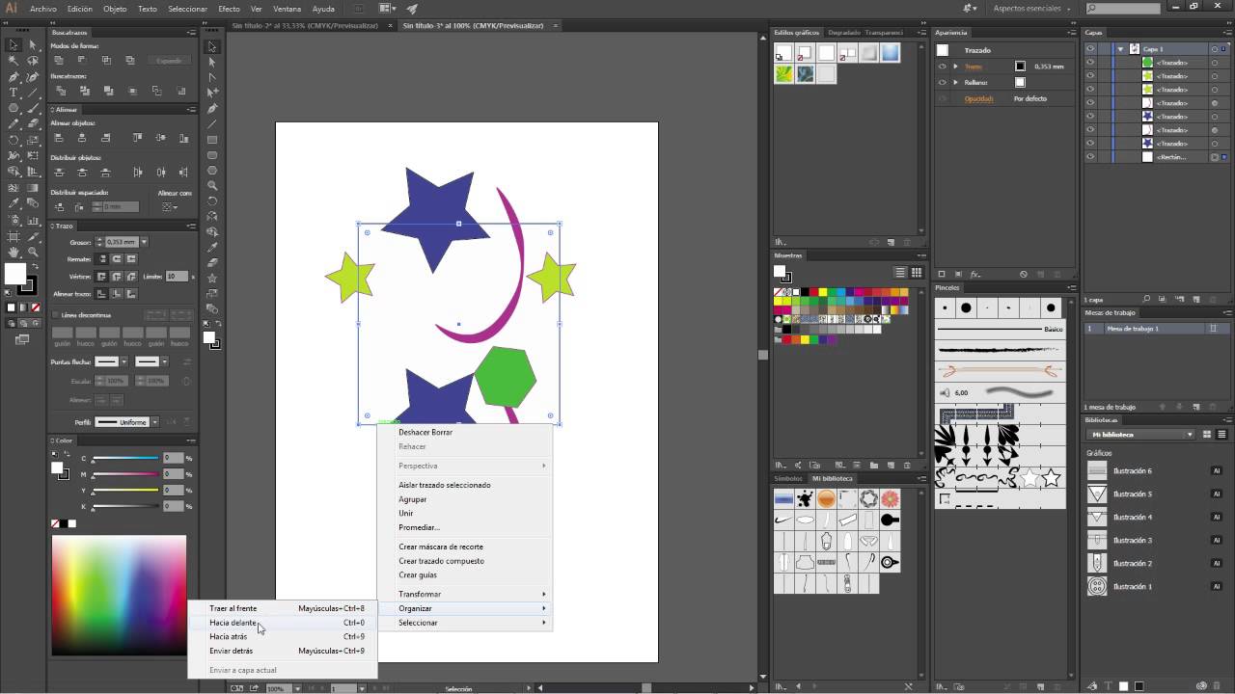The width and height of the screenshot is (1235, 694).
Task: Collapse the Capa 1 layer triangle
Action: coord(1121,49)
